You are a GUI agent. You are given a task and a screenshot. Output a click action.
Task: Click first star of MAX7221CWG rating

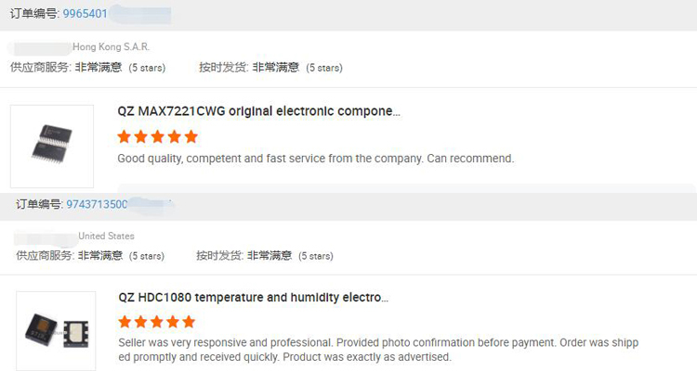click(x=124, y=136)
